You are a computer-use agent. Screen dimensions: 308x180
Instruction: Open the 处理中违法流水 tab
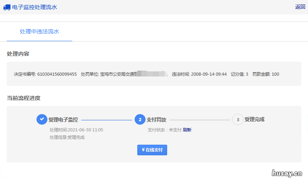39,31
